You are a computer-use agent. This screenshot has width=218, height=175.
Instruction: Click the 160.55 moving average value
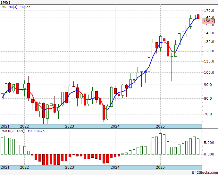click(25, 7)
